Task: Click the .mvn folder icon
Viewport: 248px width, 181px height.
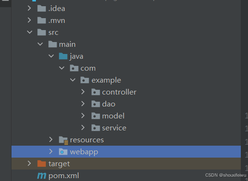Action: [42, 20]
